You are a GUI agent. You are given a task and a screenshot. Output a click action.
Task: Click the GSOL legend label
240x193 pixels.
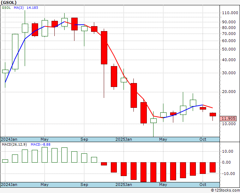[6, 8]
